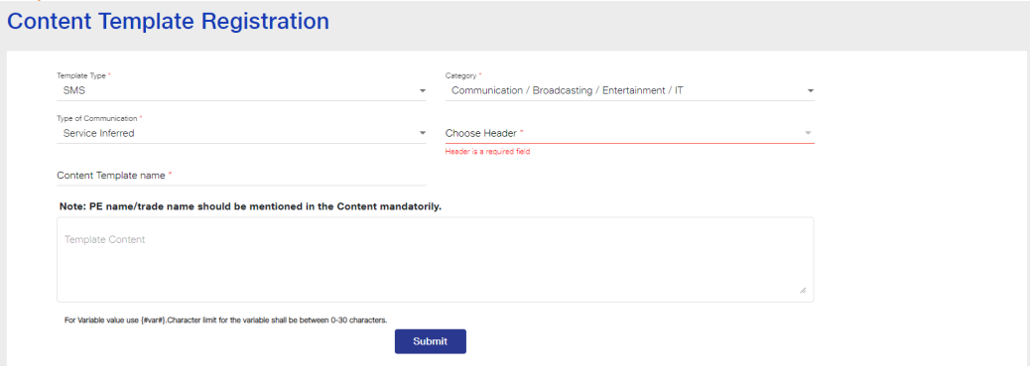Click the 'Header is a required field' error
The image size is (1030, 382).
click(487, 152)
